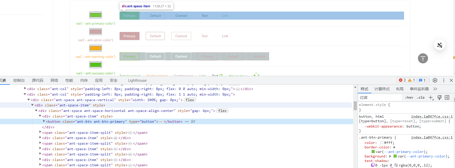Click the new style rule plus icon

click(x=431, y=98)
